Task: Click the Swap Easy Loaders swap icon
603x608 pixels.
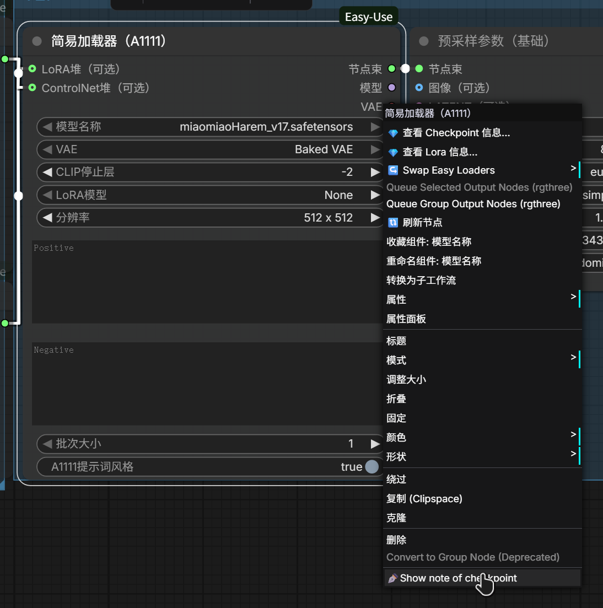Action: click(393, 170)
